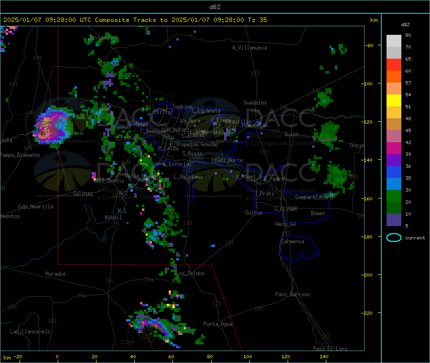Click the white 80 dBZ legend swatch

click(394, 41)
